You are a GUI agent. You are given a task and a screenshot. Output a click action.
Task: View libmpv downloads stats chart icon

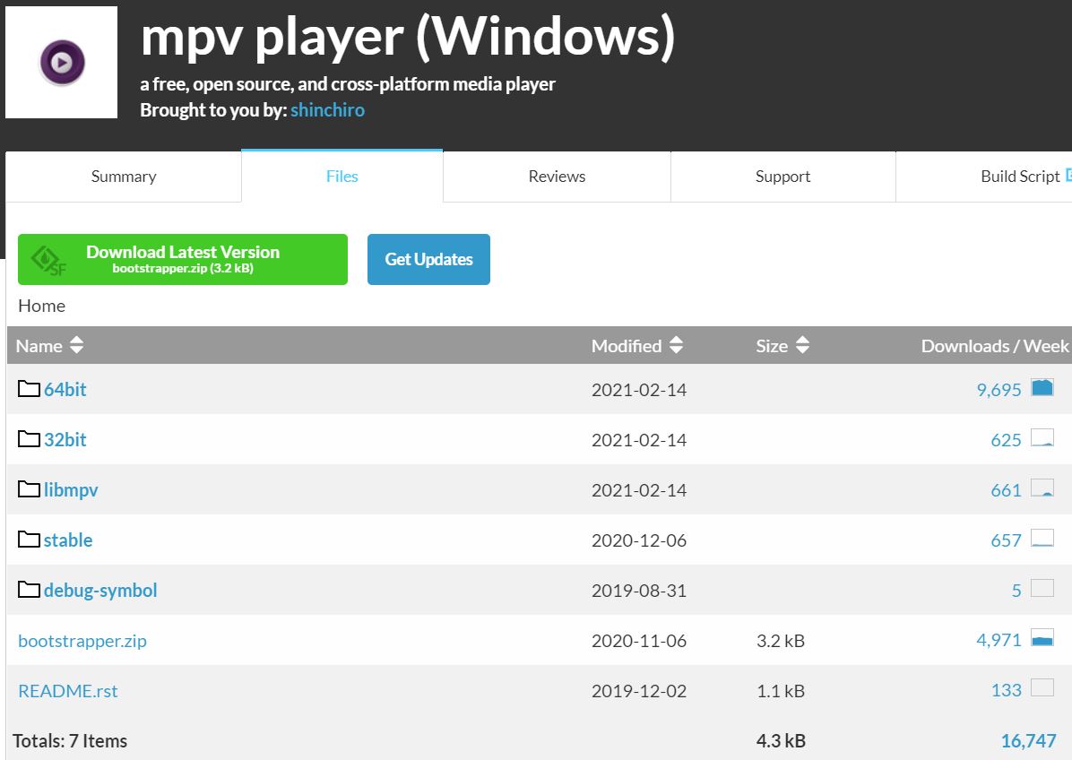(1042, 488)
